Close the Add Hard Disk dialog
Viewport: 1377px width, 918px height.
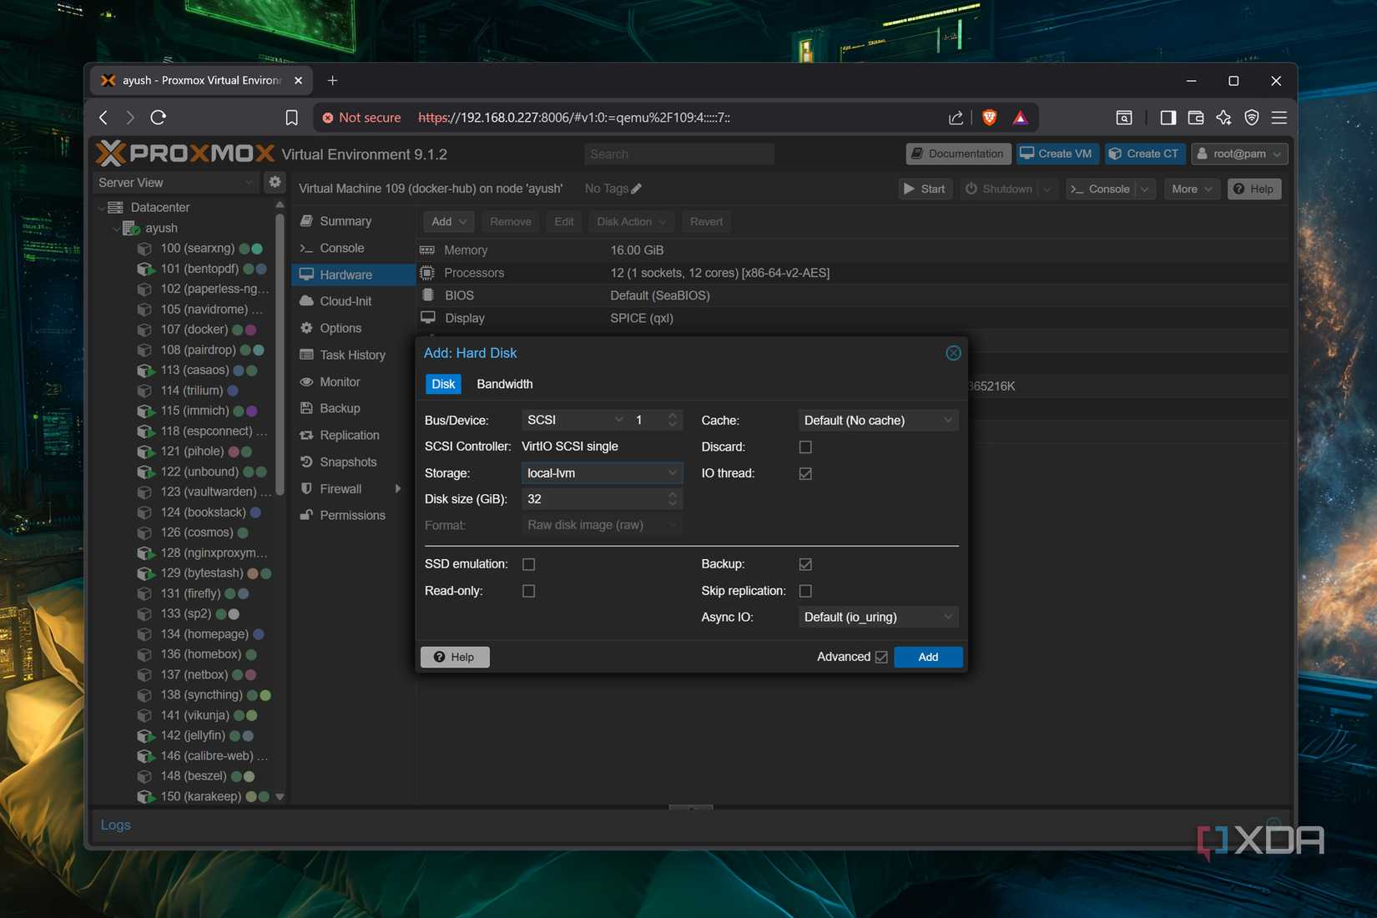coord(953,353)
